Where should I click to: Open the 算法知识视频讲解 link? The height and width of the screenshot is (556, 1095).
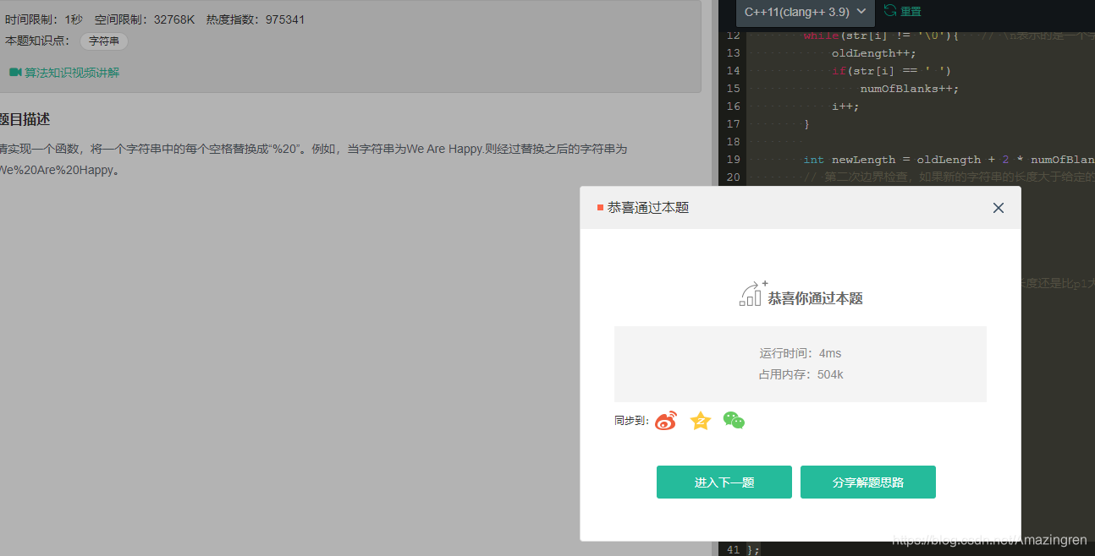point(70,72)
